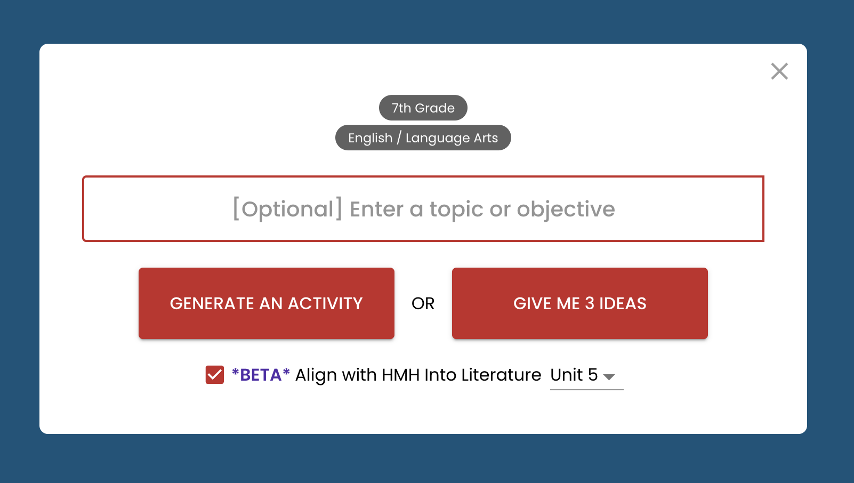
Task: Close the activity generator dialog
Action: [779, 71]
